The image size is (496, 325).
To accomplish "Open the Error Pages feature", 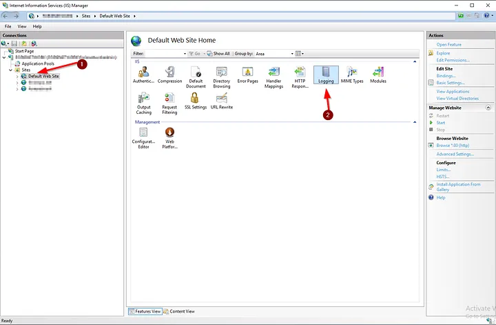I will tap(247, 73).
